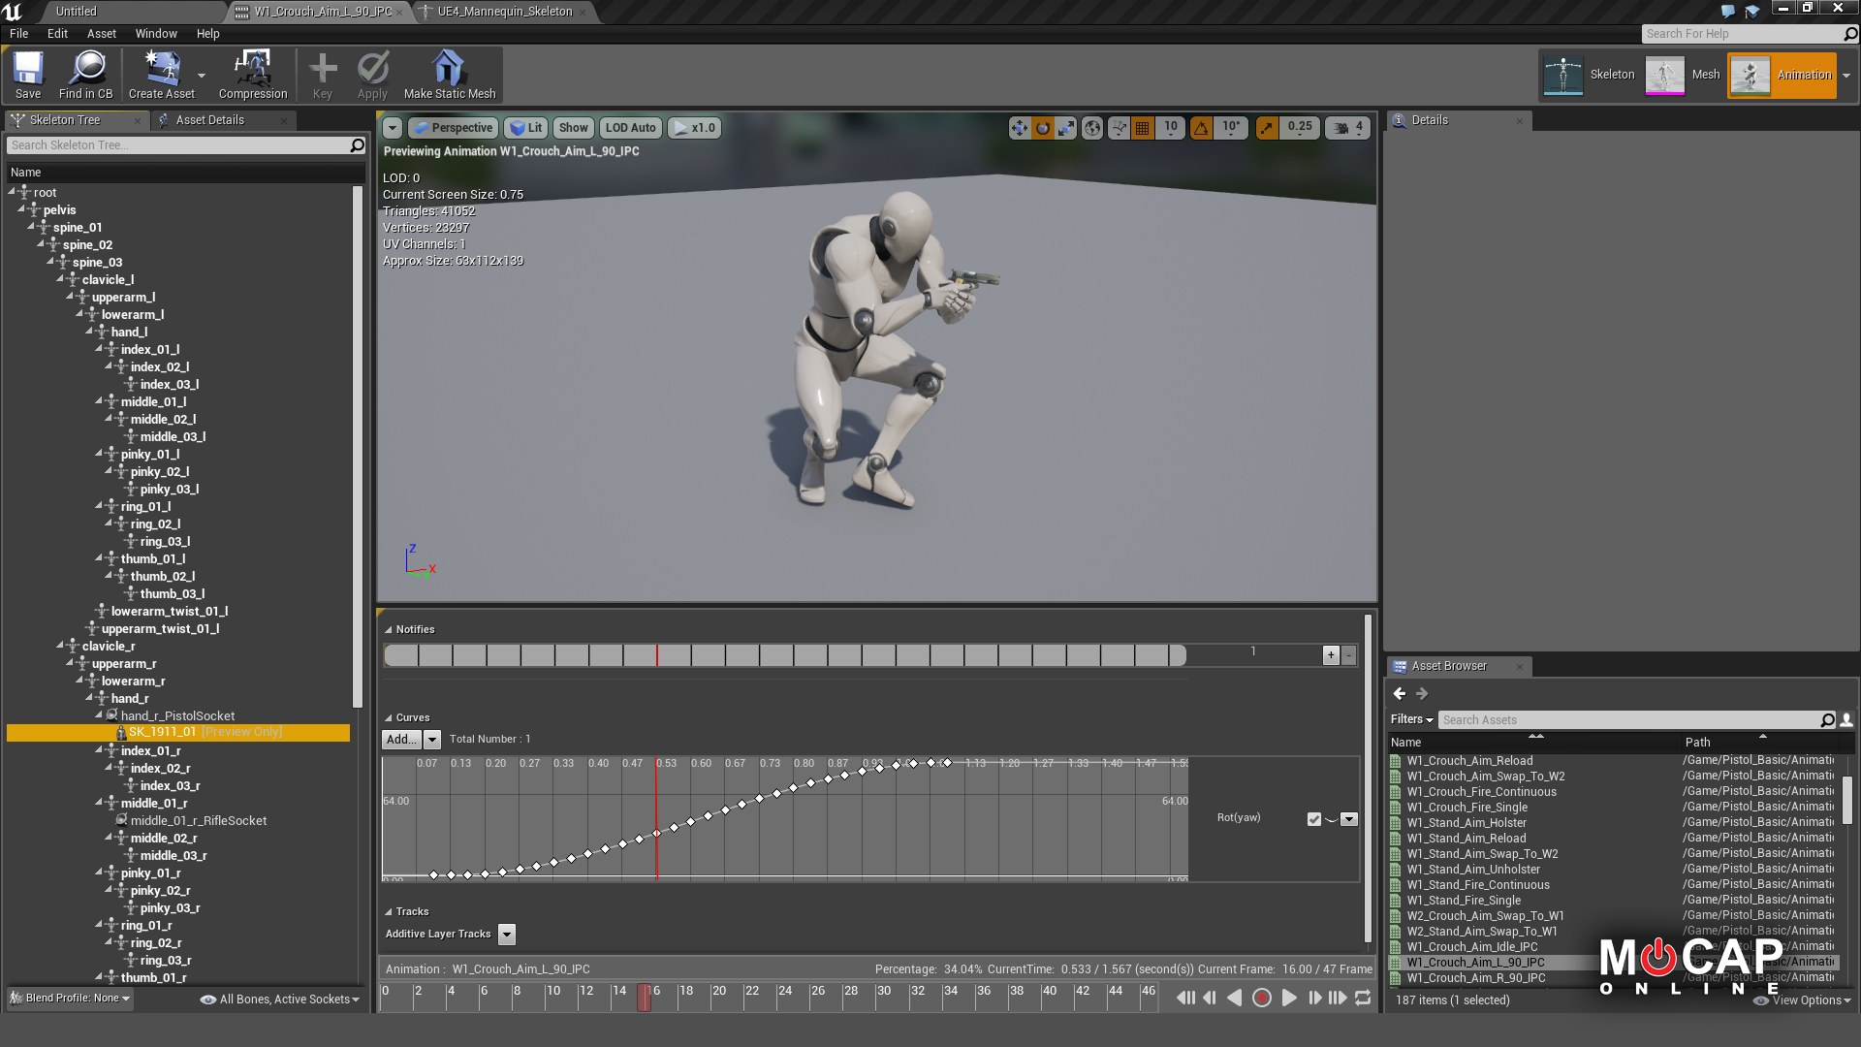The image size is (1861, 1047).
Task: Open the Window menu
Action: (156, 33)
